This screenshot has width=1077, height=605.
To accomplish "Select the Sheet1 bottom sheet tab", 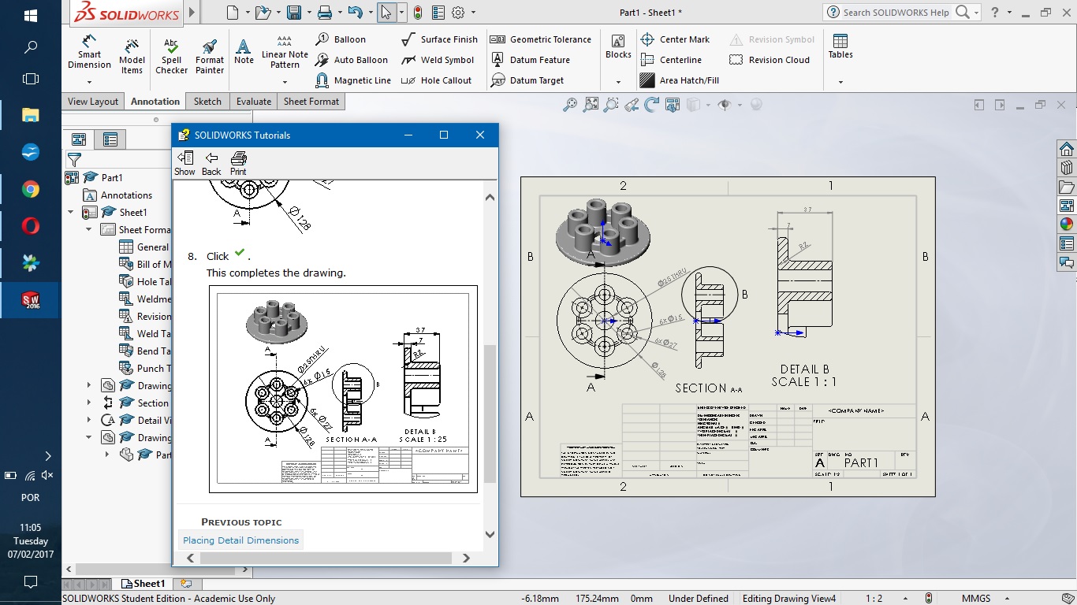I will point(143,584).
